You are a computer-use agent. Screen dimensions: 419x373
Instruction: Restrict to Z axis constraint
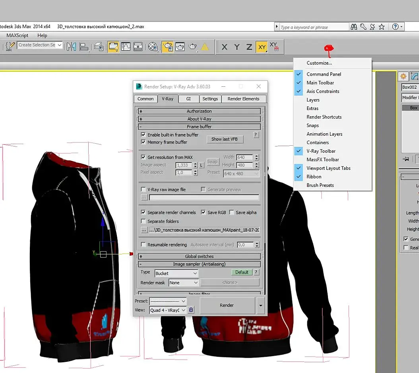(x=249, y=47)
